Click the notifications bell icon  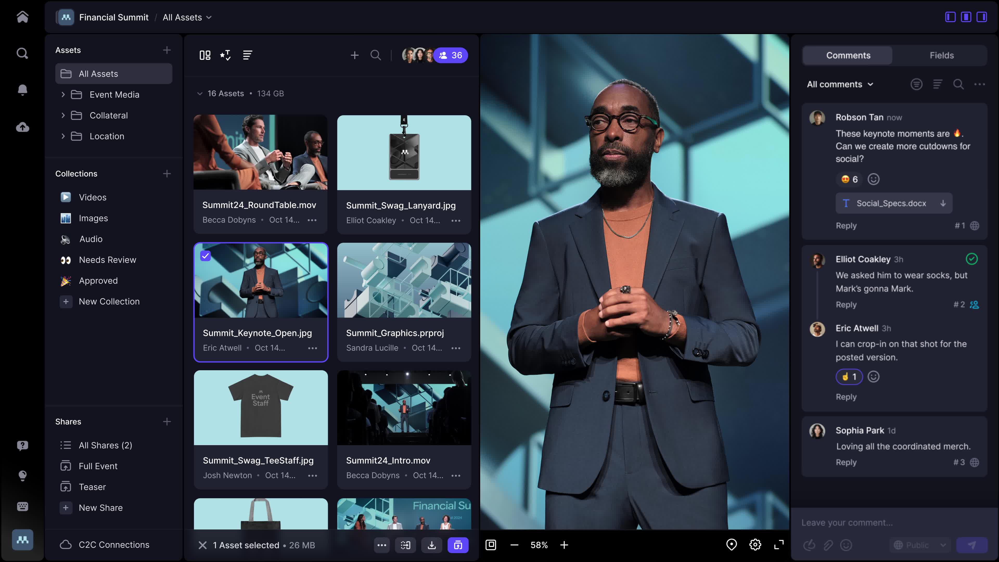coord(22,90)
